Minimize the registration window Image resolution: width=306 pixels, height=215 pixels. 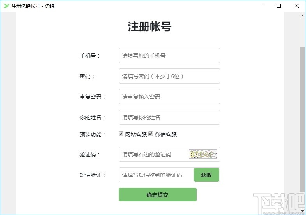(261, 6)
